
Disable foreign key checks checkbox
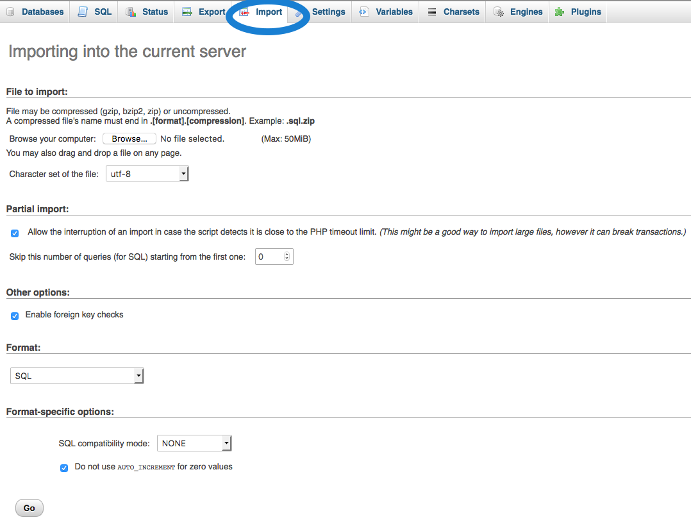[x=15, y=316]
